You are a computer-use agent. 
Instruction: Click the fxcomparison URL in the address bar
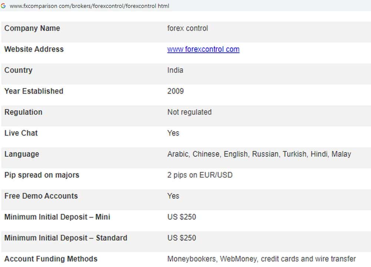click(89, 6)
